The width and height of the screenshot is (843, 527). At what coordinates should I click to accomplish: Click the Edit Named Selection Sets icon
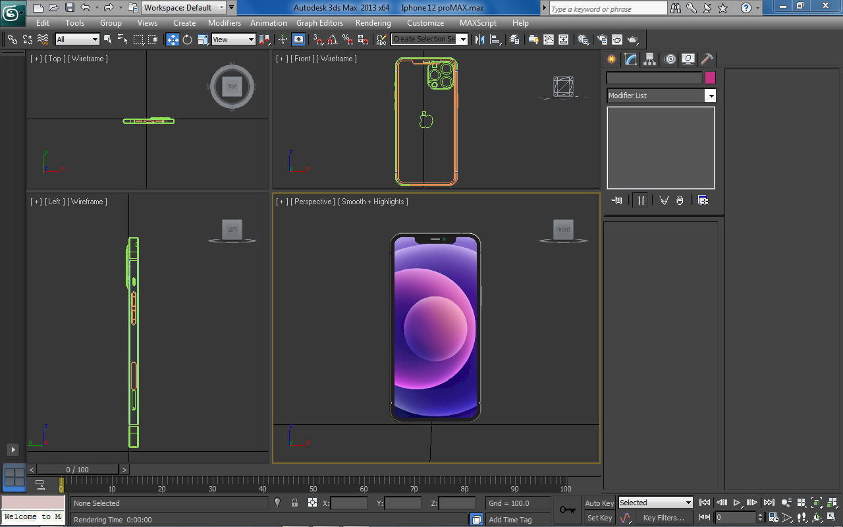point(381,40)
